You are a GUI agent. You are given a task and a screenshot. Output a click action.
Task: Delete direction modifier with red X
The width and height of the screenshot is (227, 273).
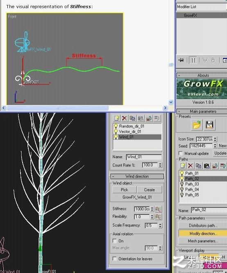click(124, 118)
